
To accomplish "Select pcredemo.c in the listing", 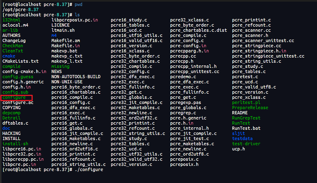I will pos(183,77).
